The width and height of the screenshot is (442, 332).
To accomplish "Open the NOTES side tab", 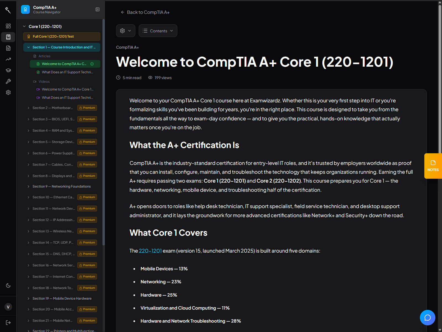I will (x=433, y=166).
